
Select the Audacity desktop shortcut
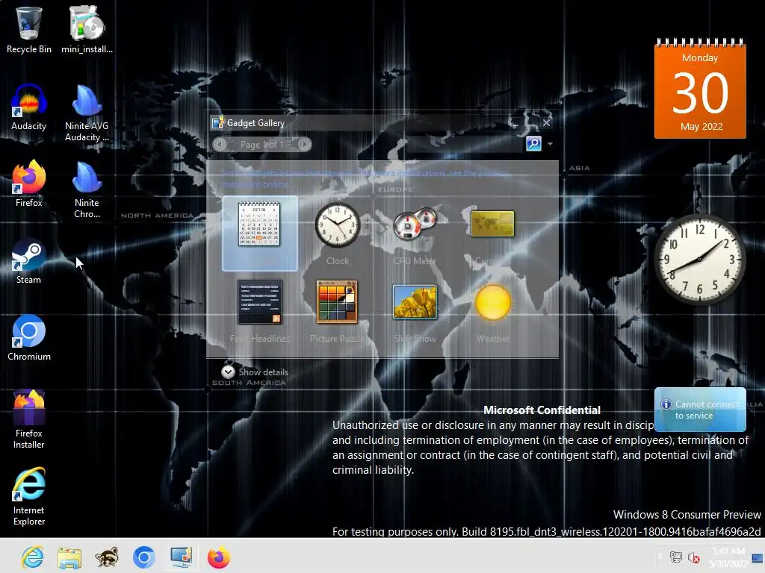click(x=29, y=107)
